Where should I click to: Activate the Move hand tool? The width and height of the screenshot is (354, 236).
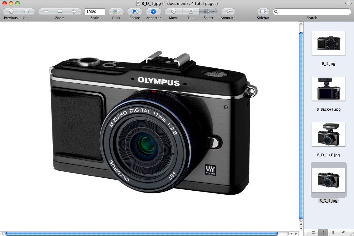173,12
